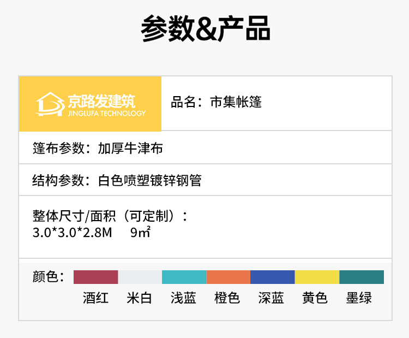The width and height of the screenshot is (409, 338).
Task: Pick the dark green color swatch
Action: (362, 277)
